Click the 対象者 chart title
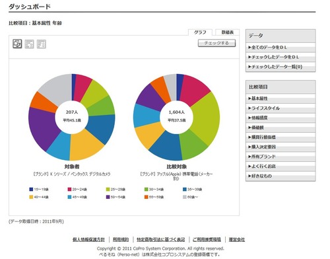 coord(72,166)
